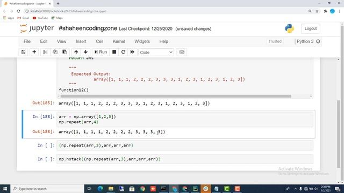Run the selected cell
The image size is (344, 193).
point(101,52)
